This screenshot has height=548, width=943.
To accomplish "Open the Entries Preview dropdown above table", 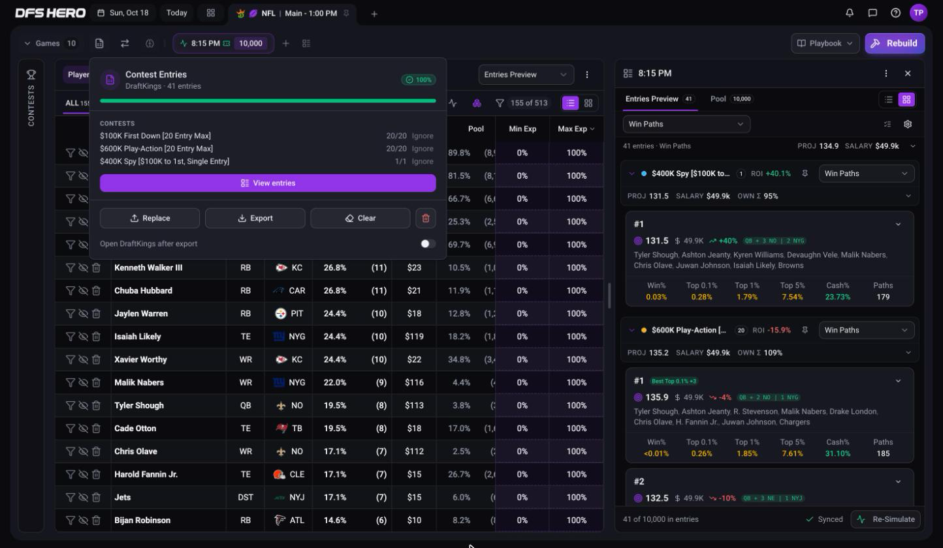I will pos(526,74).
